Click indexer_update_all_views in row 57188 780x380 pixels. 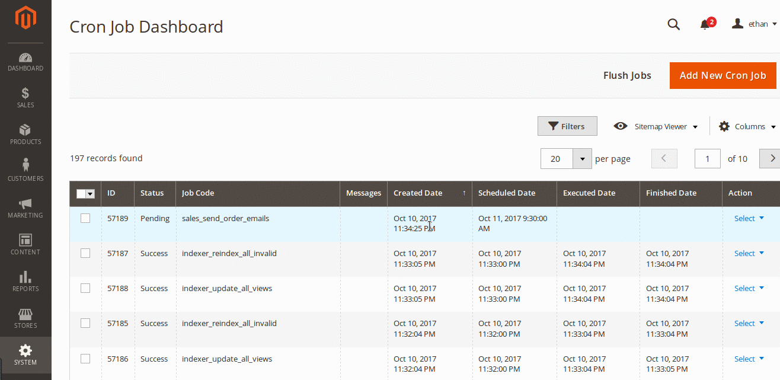click(x=227, y=288)
